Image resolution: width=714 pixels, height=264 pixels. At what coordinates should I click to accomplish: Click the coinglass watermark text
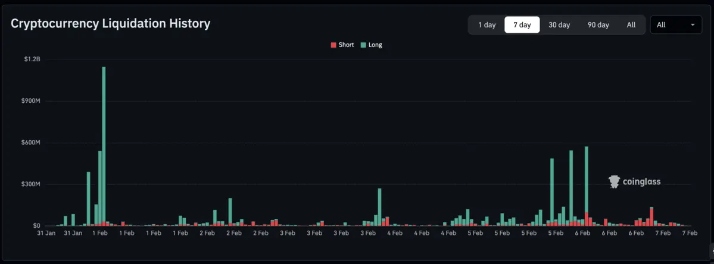click(641, 182)
